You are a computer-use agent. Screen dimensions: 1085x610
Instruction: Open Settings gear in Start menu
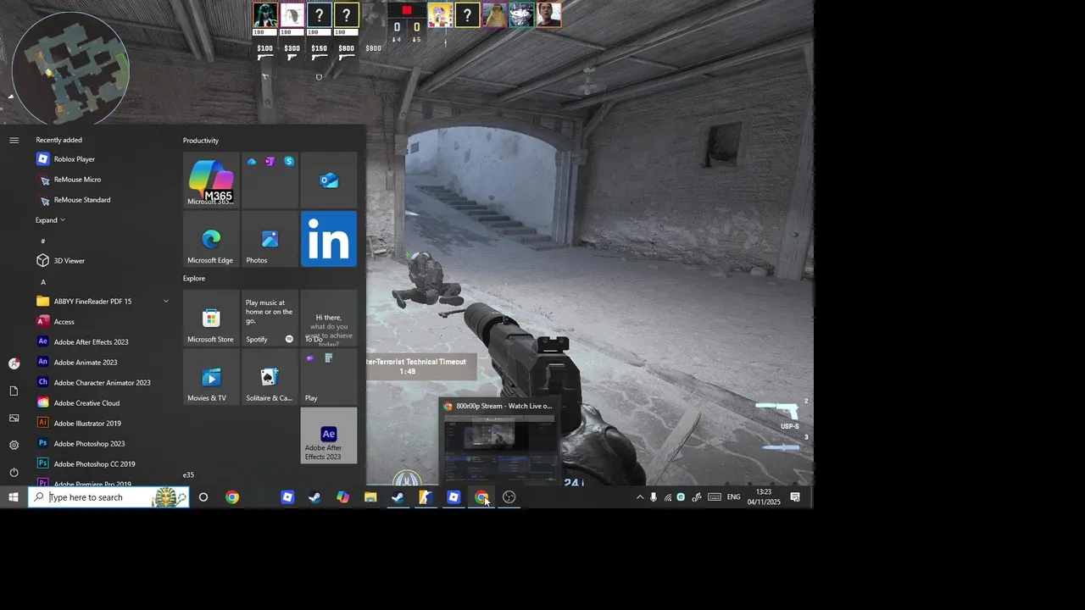[14, 445]
